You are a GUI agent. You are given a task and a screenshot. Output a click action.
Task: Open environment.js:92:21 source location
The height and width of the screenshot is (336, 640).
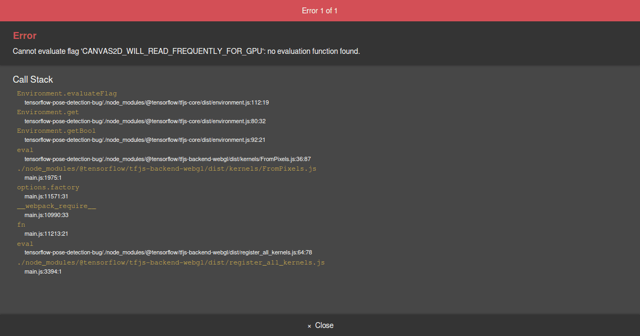pos(145,140)
